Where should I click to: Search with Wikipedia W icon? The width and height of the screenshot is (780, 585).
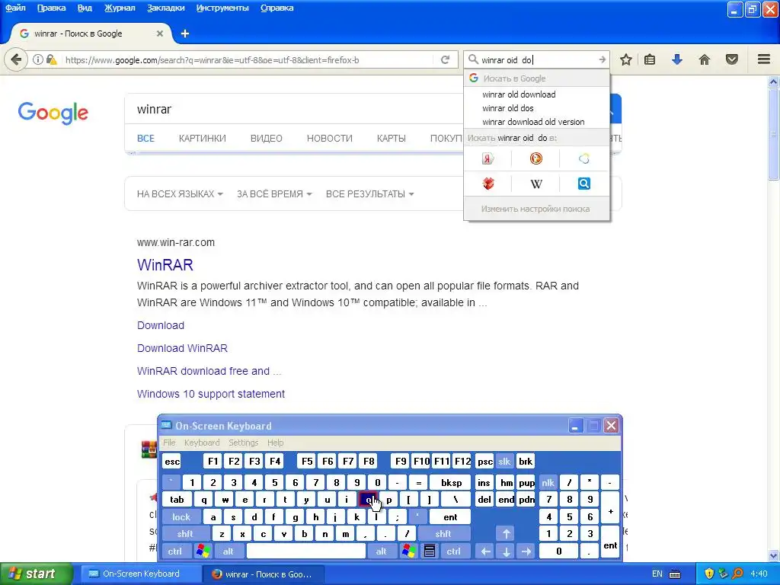pyautogui.click(x=535, y=184)
